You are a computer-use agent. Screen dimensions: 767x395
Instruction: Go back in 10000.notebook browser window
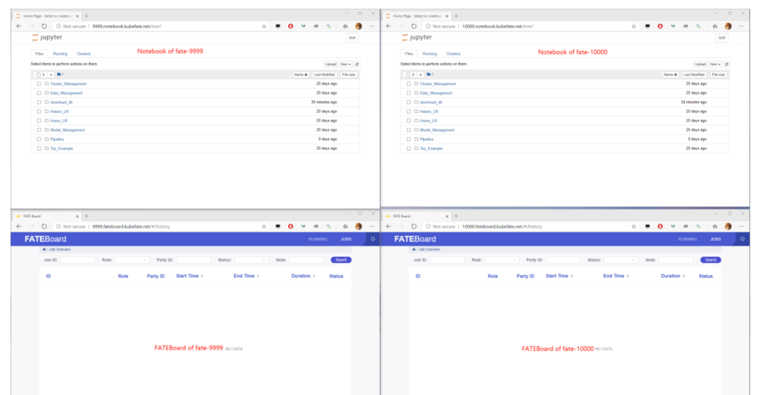[x=388, y=26]
